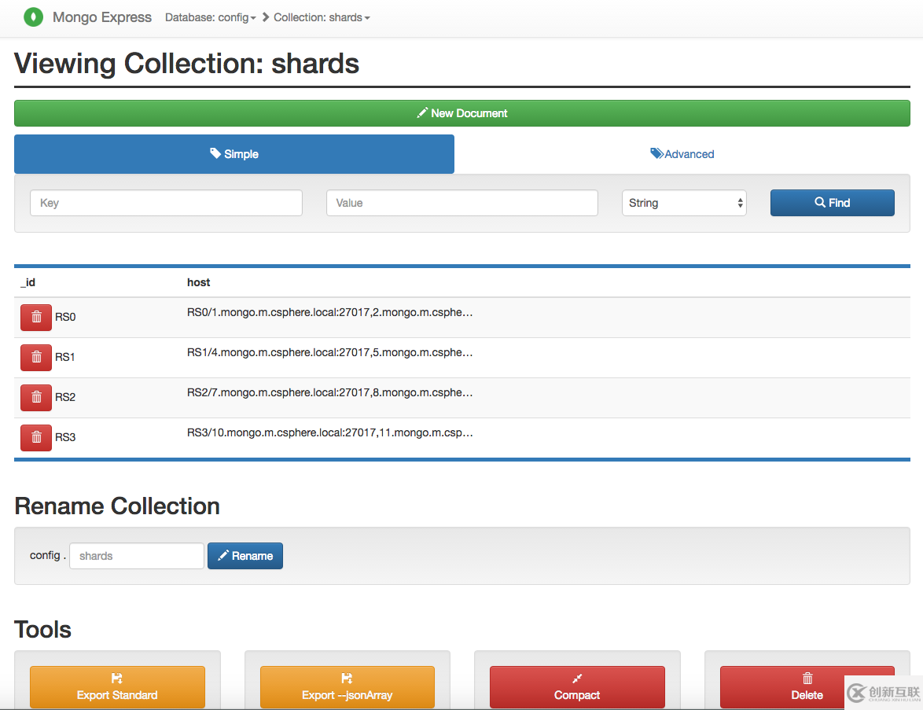Open the RS2 host value cell
The width and height of the screenshot is (923, 710).
[x=329, y=392]
